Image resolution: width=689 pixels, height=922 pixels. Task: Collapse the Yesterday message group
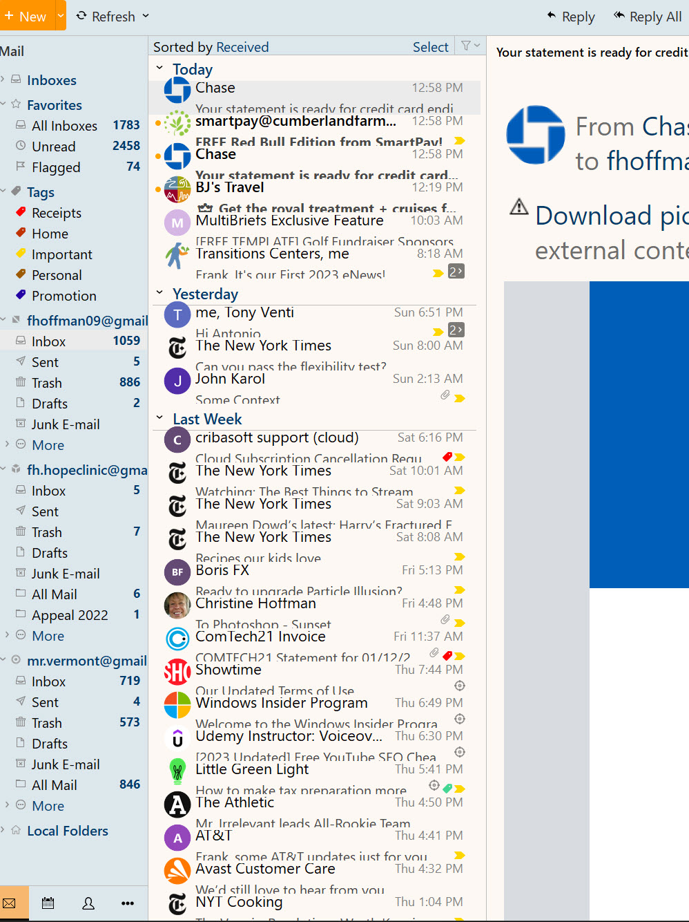(159, 292)
